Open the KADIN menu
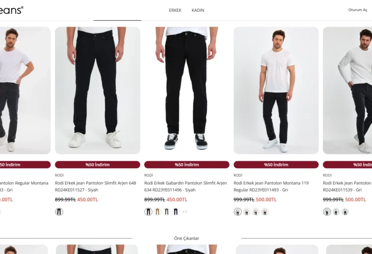This screenshot has width=372, height=254. (198, 10)
